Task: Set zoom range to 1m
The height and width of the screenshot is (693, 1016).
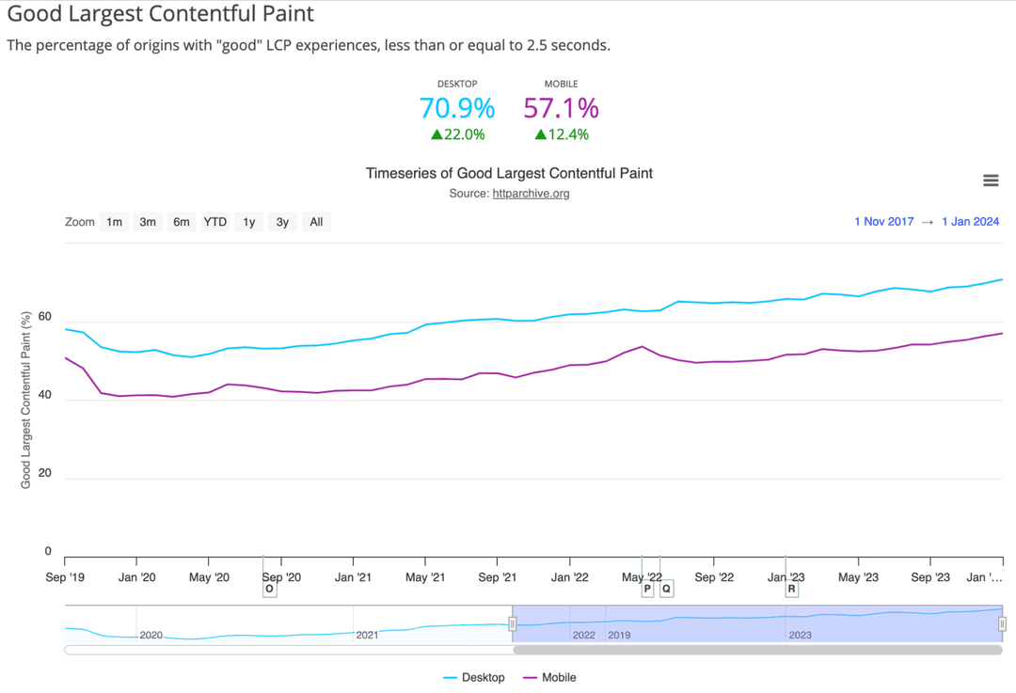Action: pyautogui.click(x=114, y=222)
